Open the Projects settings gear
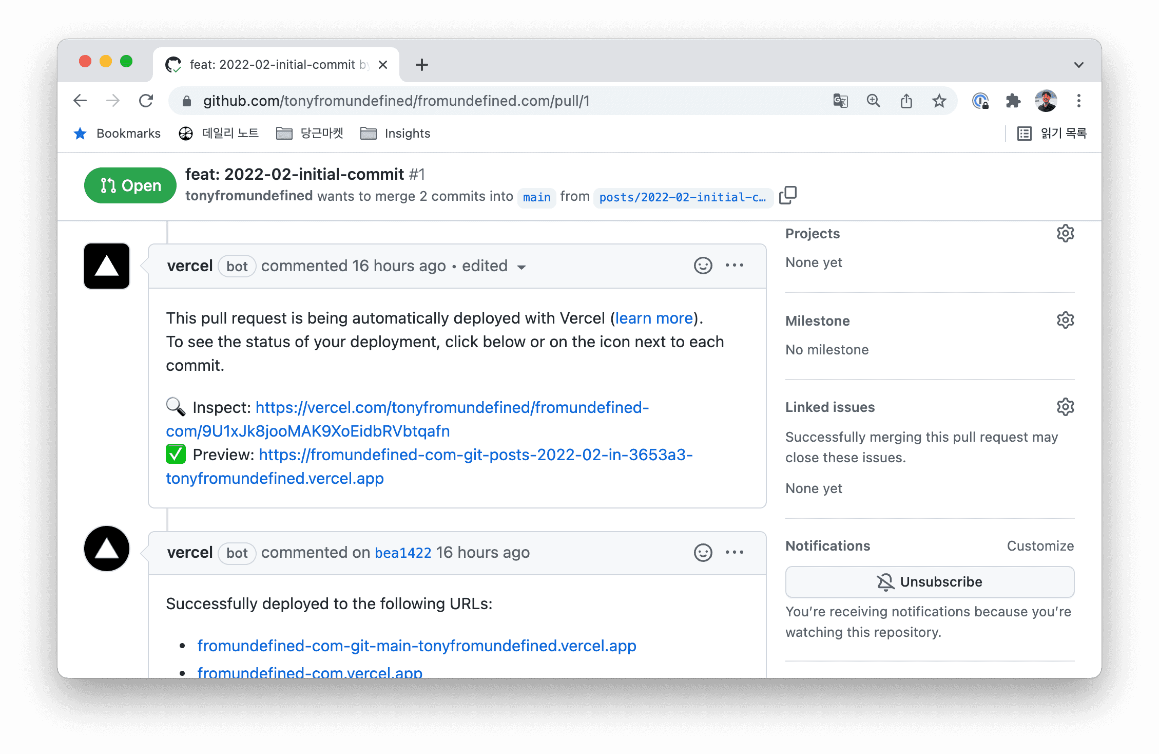 [1065, 234]
